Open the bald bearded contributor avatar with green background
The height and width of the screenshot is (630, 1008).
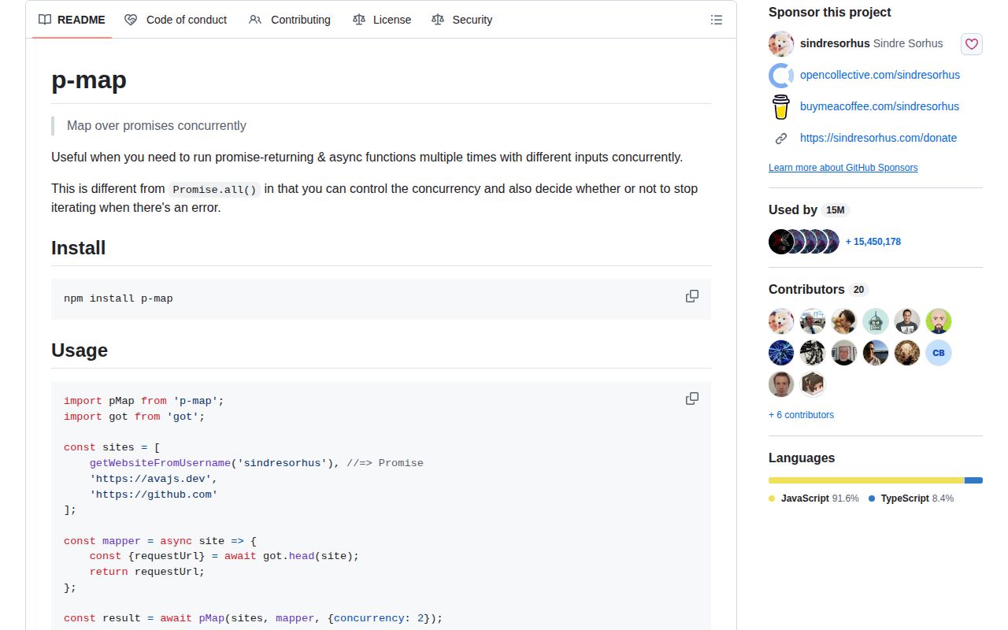pos(939,321)
